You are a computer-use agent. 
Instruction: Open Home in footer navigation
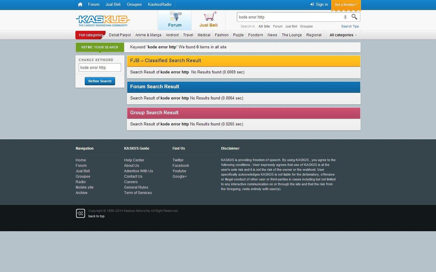81,160
